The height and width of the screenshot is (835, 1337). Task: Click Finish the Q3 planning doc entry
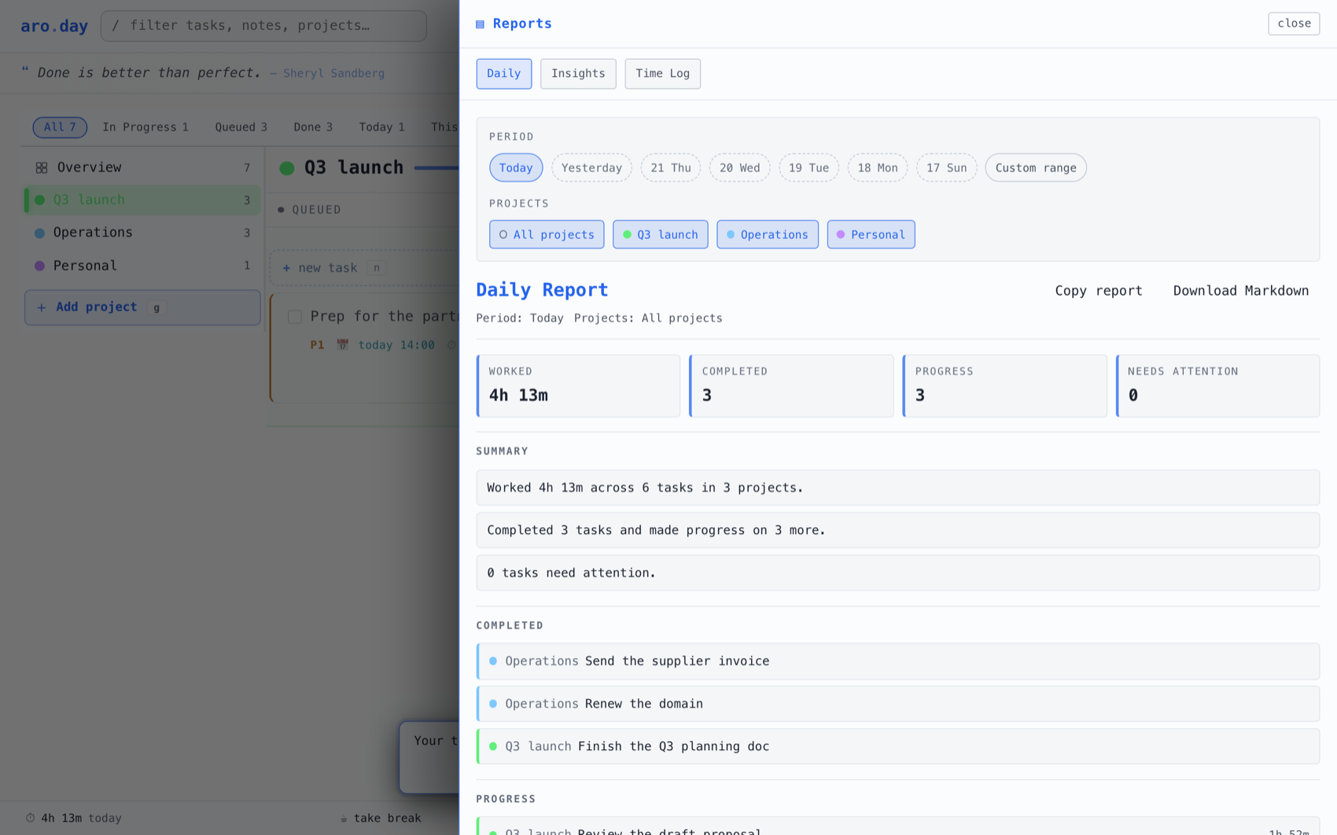(x=897, y=746)
